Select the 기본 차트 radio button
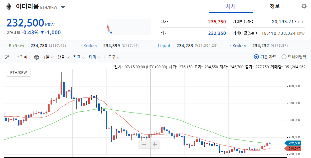 click(x=256, y=57)
